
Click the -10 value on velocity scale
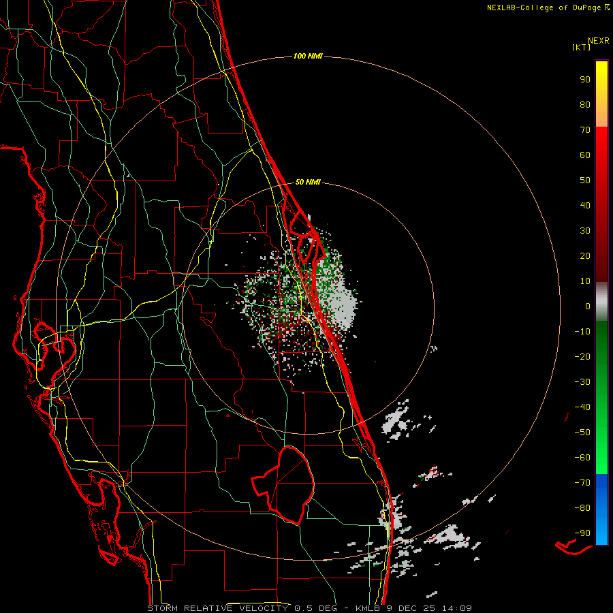coord(582,332)
